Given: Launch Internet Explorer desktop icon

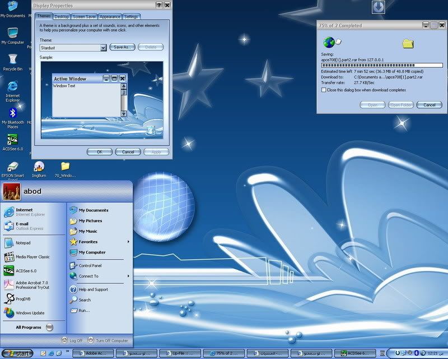Looking at the screenshot, I should 12,91.
